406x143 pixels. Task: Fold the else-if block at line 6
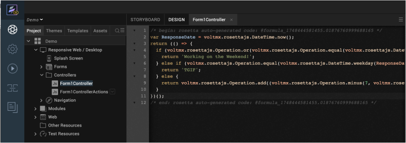pyautogui.click(x=134, y=63)
